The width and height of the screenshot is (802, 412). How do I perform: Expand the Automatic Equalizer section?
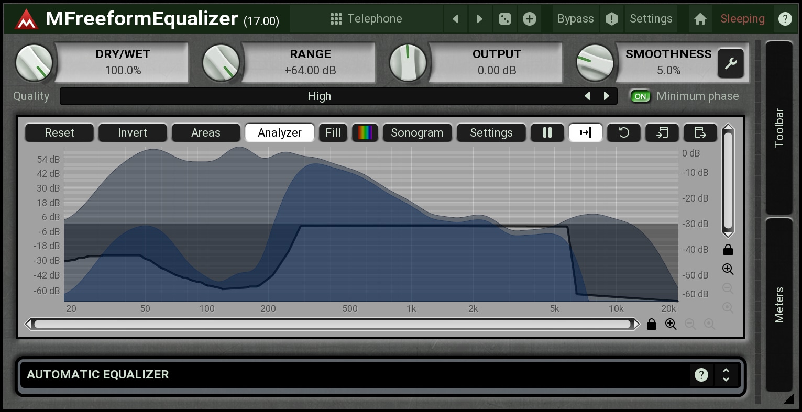[x=726, y=375]
